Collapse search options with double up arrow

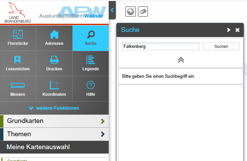point(181,60)
